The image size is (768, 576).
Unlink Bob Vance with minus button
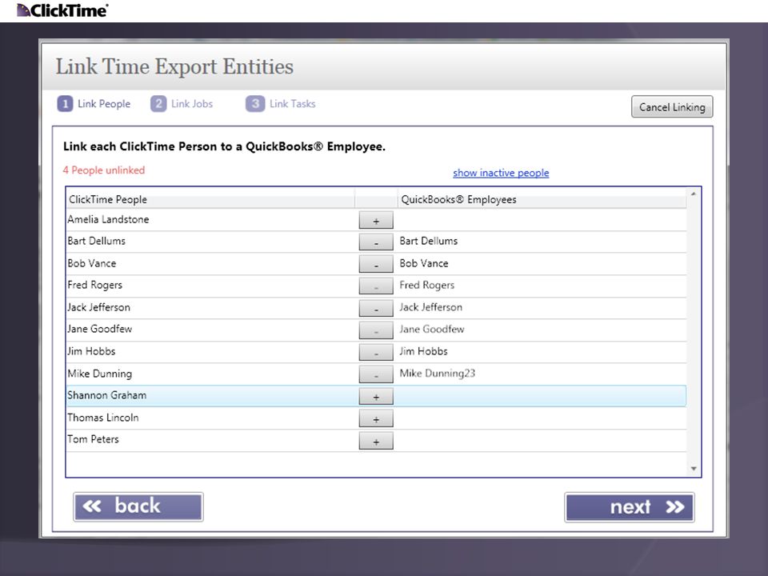coord(376,264)
